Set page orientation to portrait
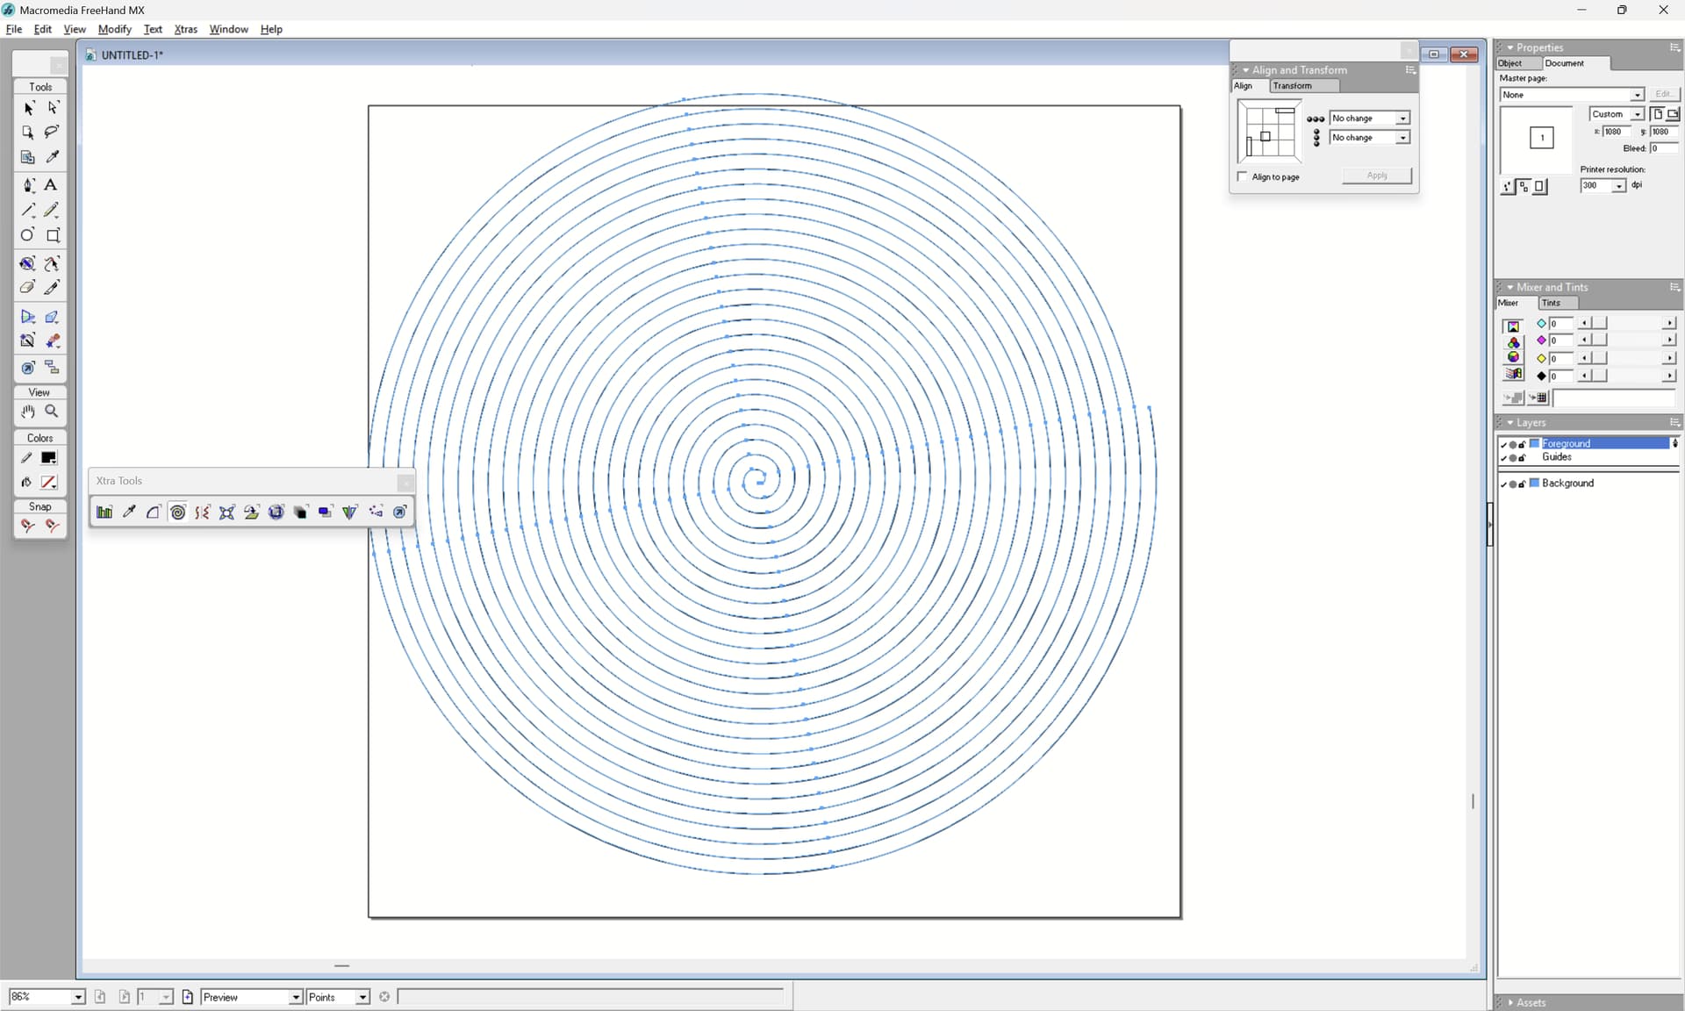1685x1011 pixels. coord(1657,114)
